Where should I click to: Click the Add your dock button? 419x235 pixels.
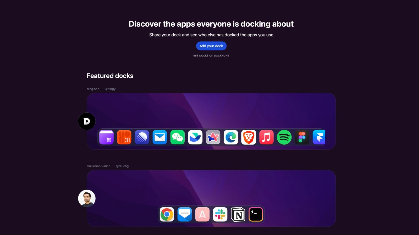pos(211,46)
